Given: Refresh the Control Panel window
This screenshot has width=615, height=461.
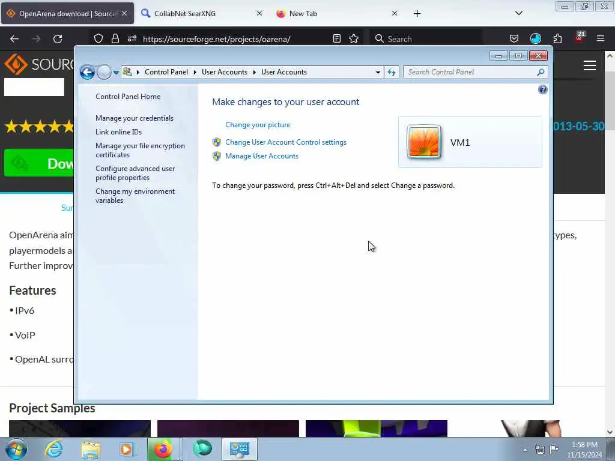Looking at the screenshot, I should point(392,72).
